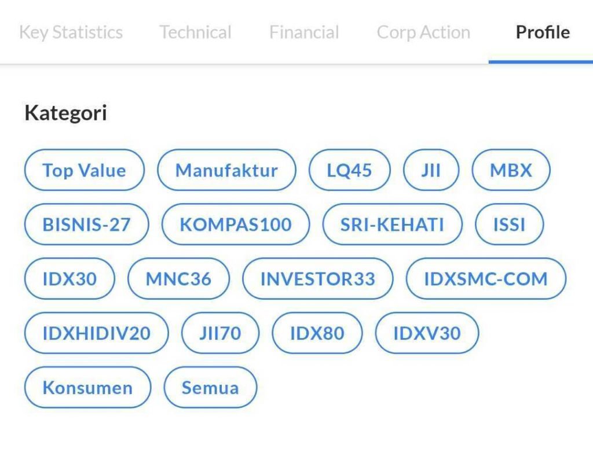The width and height of the screenshot is (593, 449).
Task: Select the INVESTOR33 chip
Action: 317,279
